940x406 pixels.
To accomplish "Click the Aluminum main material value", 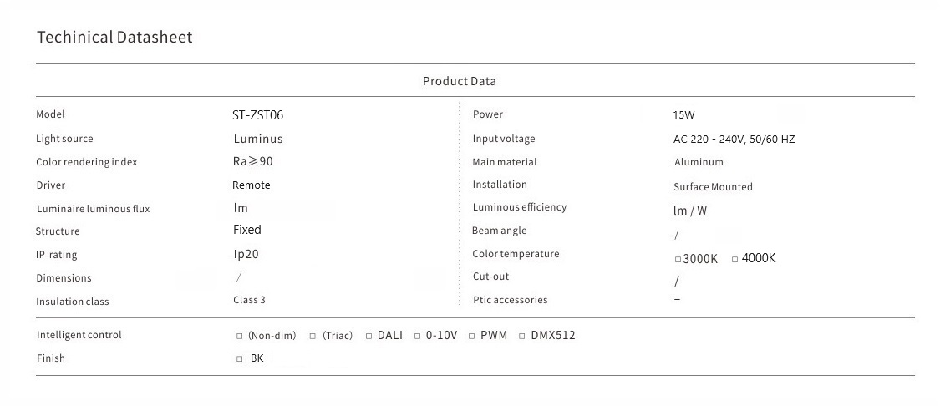I will click(699, 162).
